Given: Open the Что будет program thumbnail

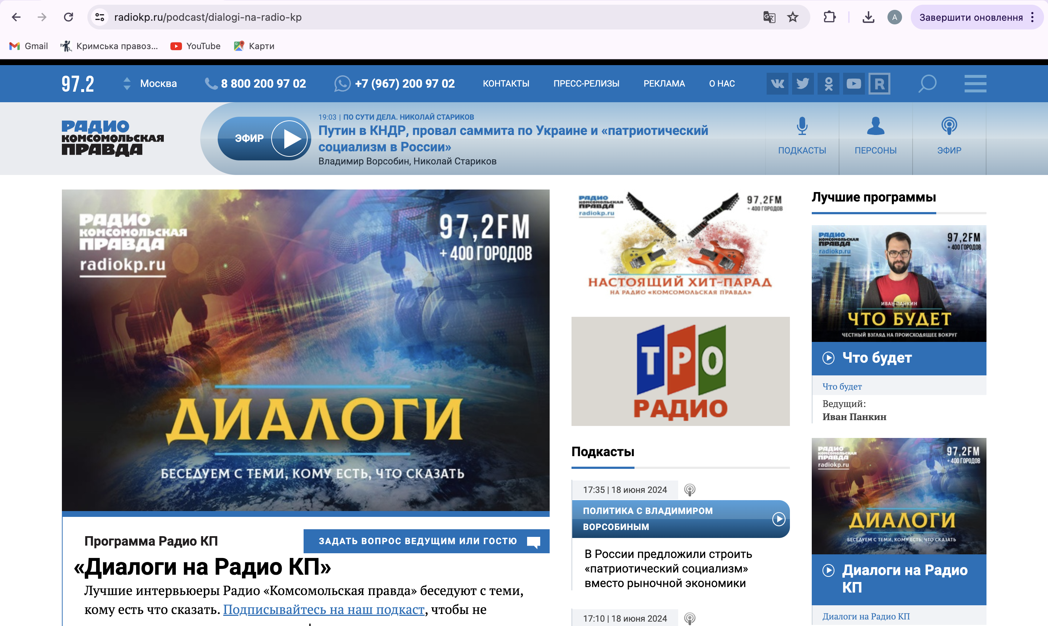Looking at the screenshot, I should [x=899, y=283].
